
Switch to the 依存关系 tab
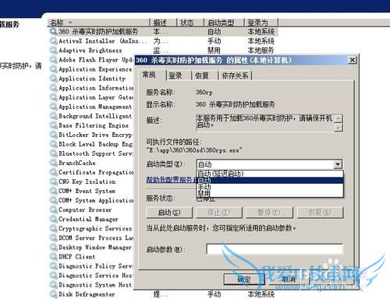click(x=235, y=76)
